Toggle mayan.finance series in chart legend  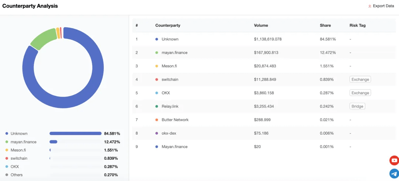(x=21, y=142)
